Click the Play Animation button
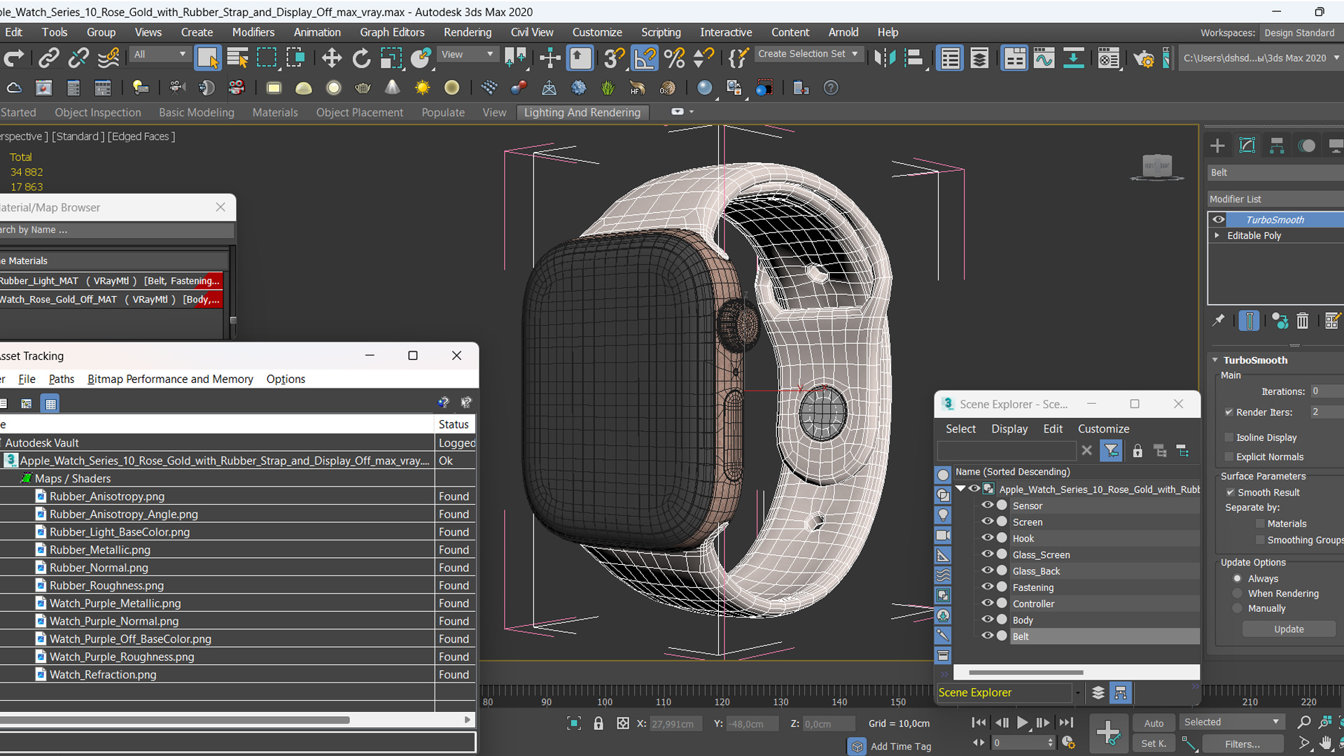The height and width of the screenshot is (756, 1344). tap(1023, 722)
